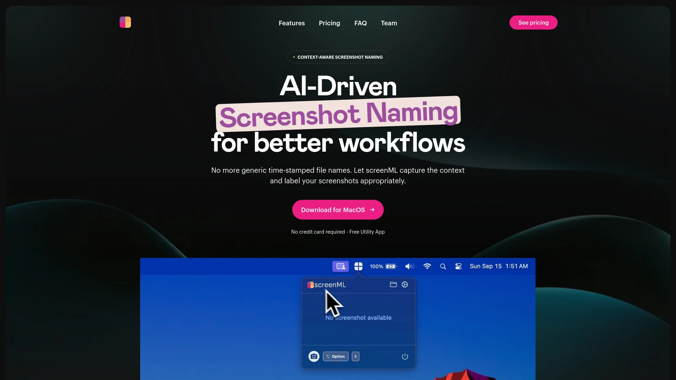Click the screenML settings gear icon
Viewport: 676px width, 380px height.
point(405,284)
